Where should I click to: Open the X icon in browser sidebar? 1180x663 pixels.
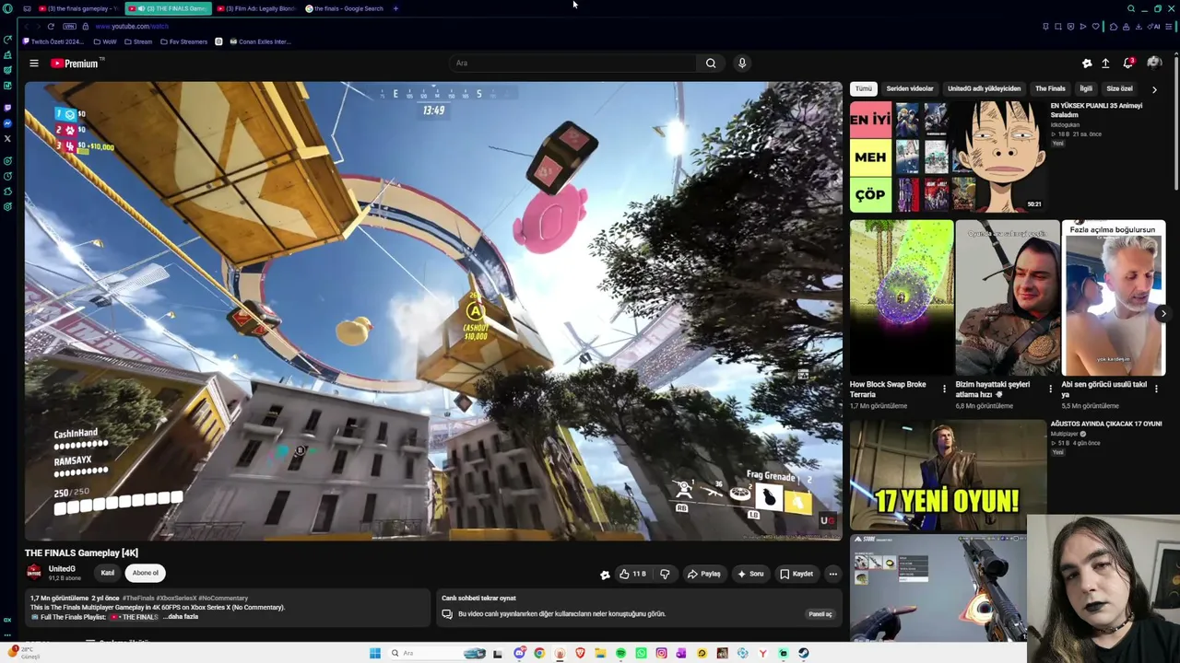(7, 139)
